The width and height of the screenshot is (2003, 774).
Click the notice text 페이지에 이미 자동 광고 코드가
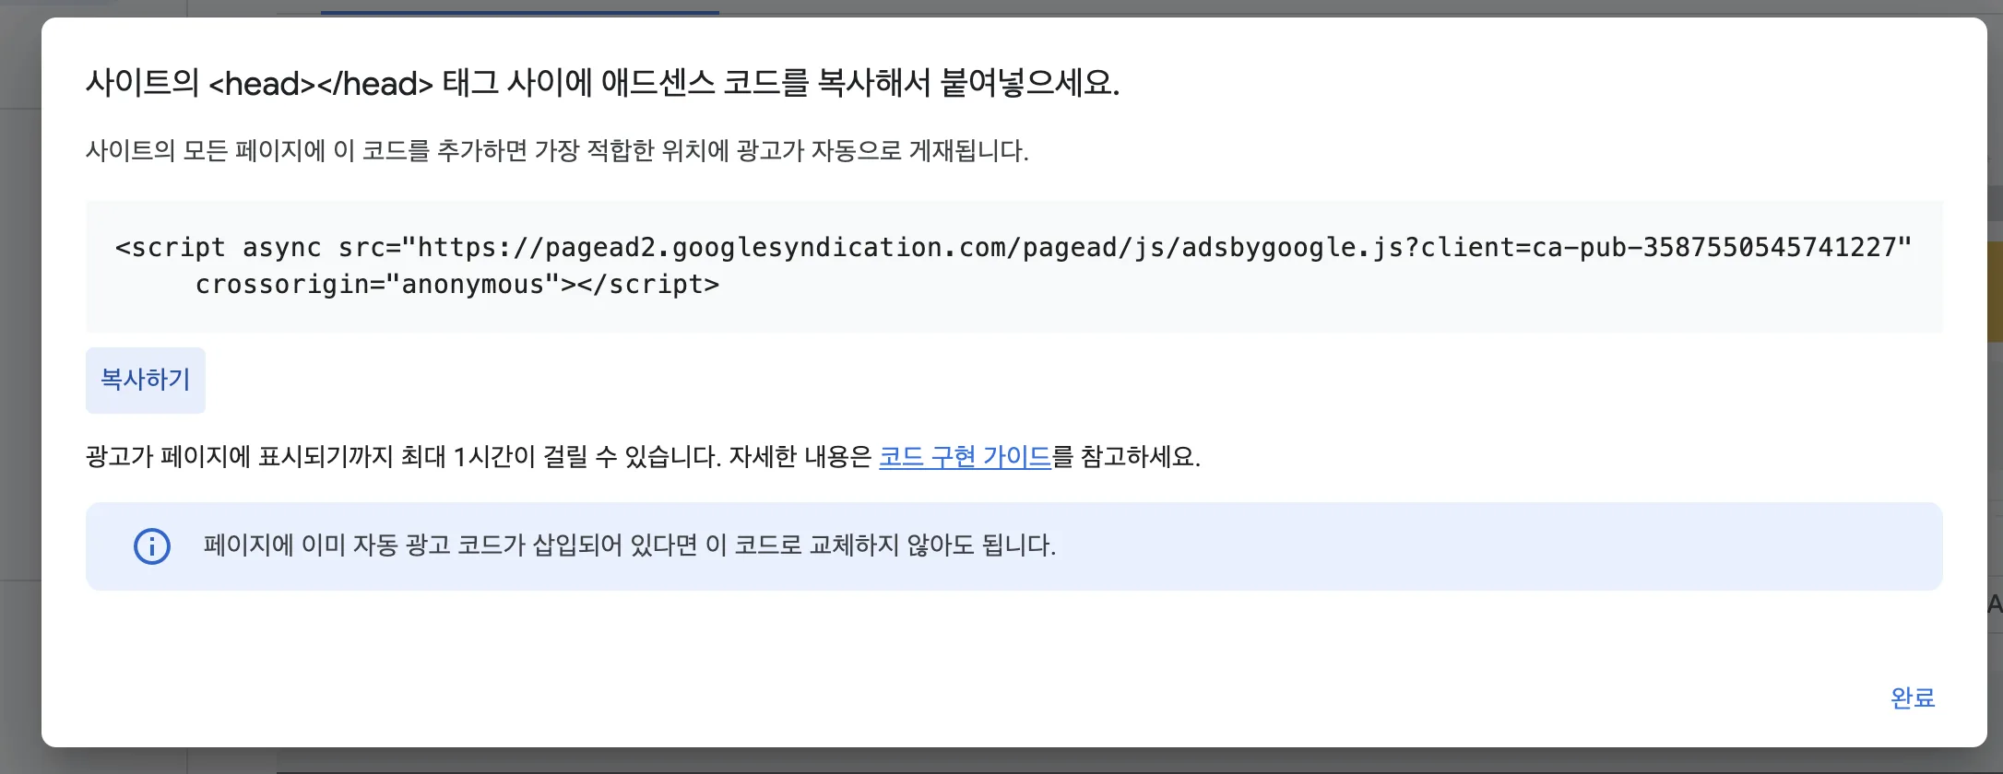(630, 545)
